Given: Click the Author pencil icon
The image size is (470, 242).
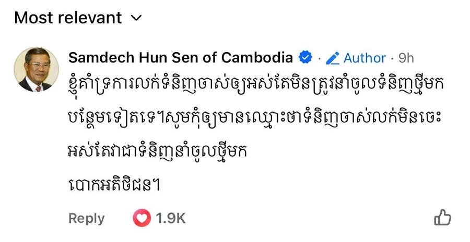Looking at the screenshot, I should (x=332, y=58).
